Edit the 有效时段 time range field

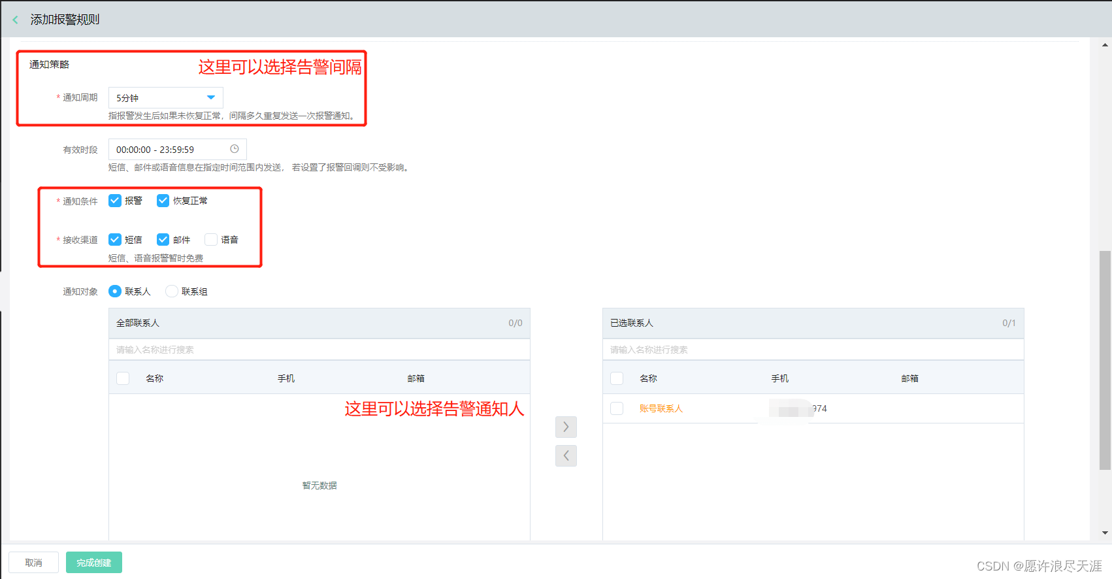[178, 150]
